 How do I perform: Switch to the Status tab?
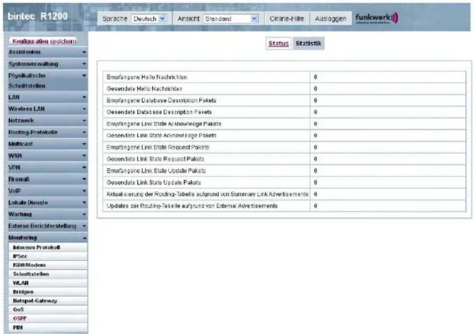click(x=279, y=43)
